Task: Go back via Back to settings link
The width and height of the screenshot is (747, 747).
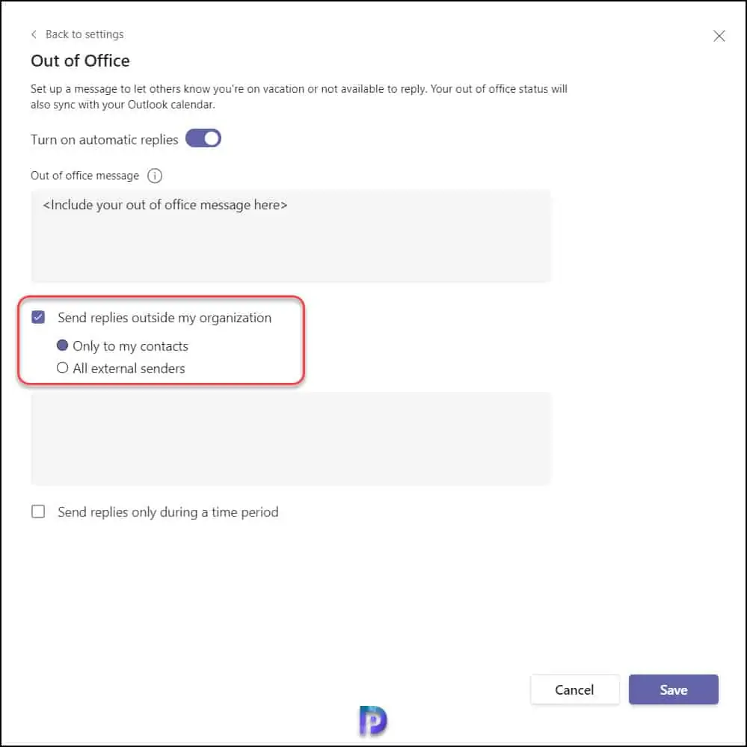Action: [84, 34]
